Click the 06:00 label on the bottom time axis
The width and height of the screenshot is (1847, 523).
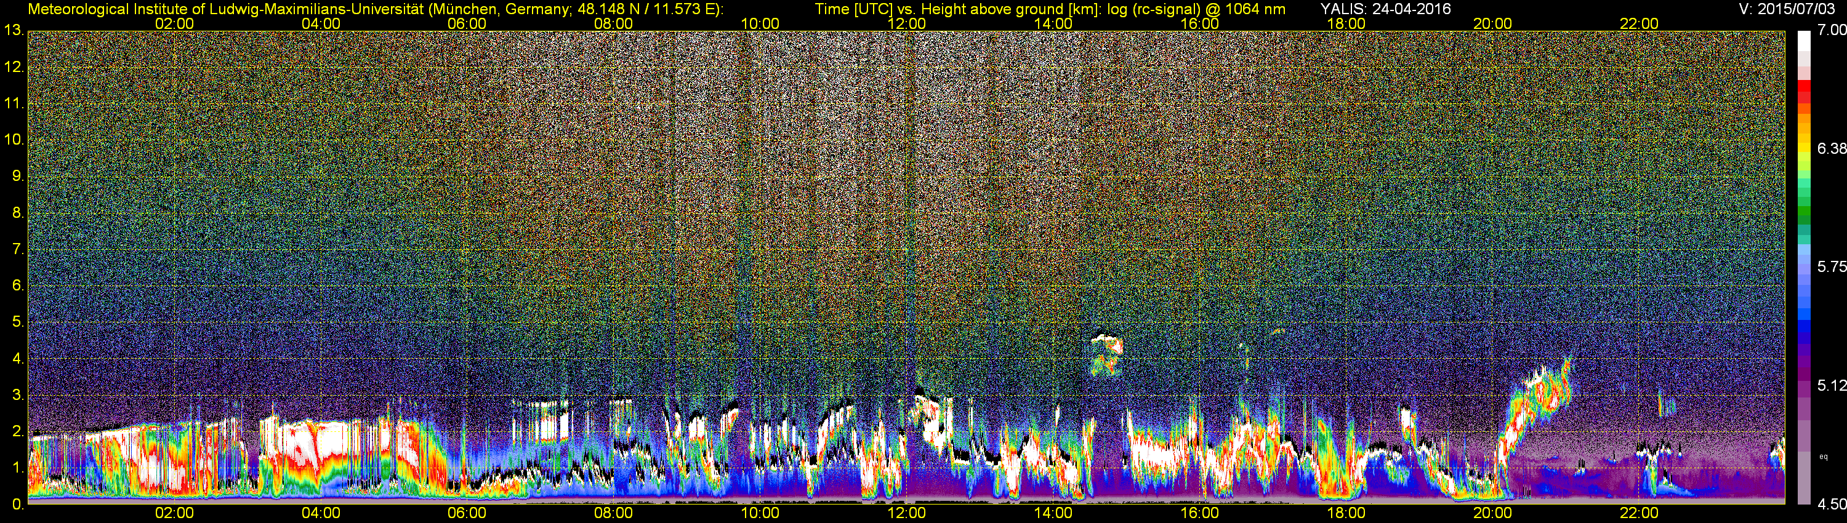tap(467, 514)
